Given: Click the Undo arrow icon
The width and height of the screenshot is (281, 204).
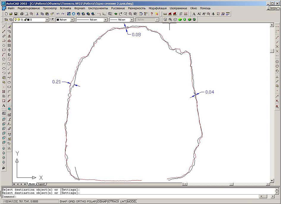Looking at the screenshot, I should click(58, 14).
